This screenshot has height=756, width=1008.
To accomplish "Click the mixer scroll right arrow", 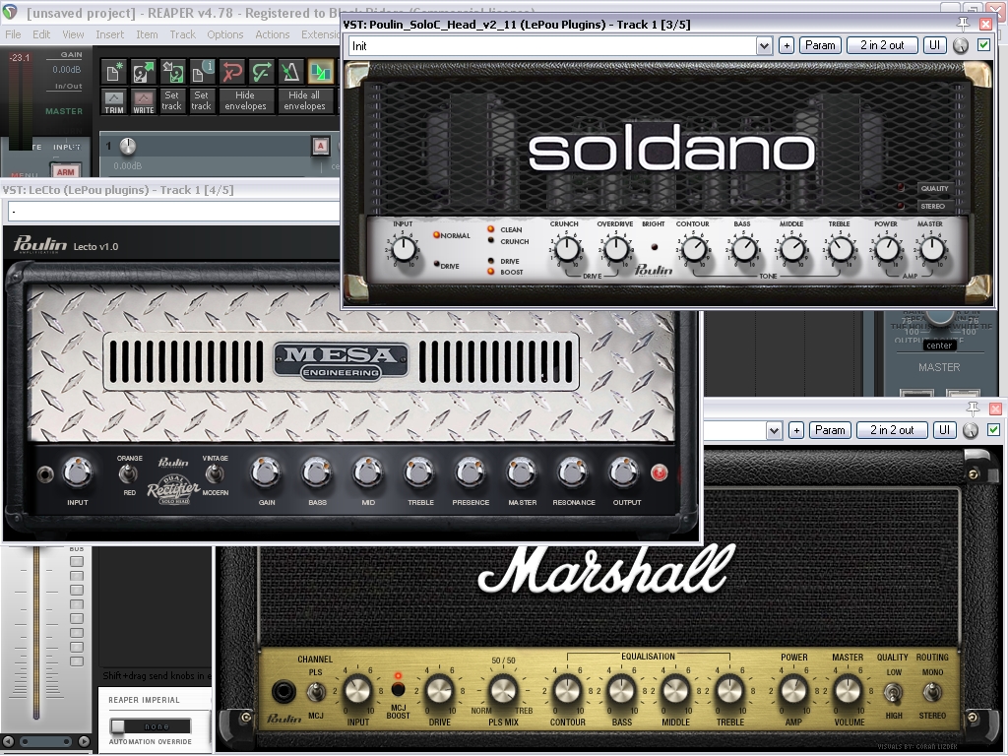I will coord(84,741).
